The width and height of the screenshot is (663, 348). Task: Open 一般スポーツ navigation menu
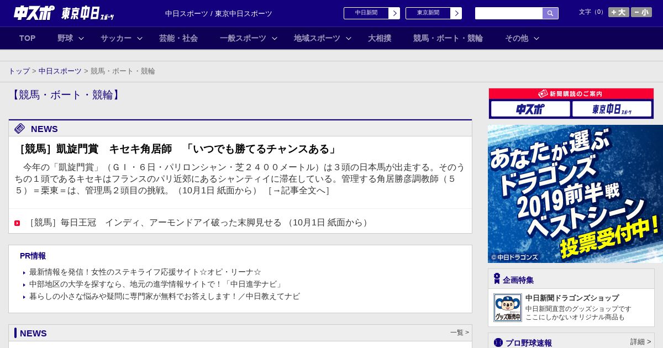click(243, 38)
